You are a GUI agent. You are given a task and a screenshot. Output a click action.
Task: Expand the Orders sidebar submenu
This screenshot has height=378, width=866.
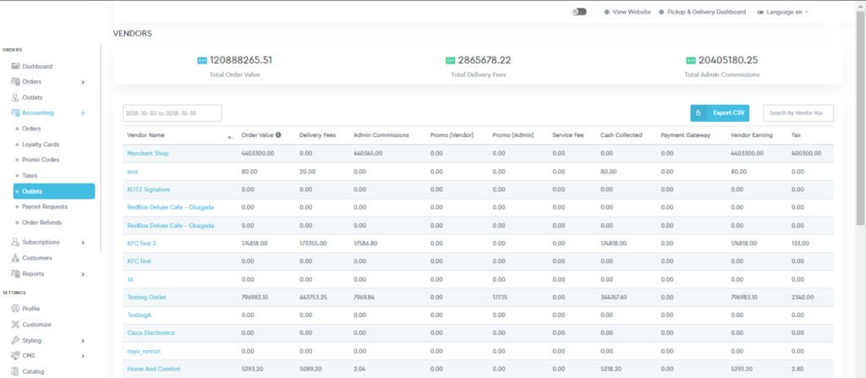tap(82, 82)
